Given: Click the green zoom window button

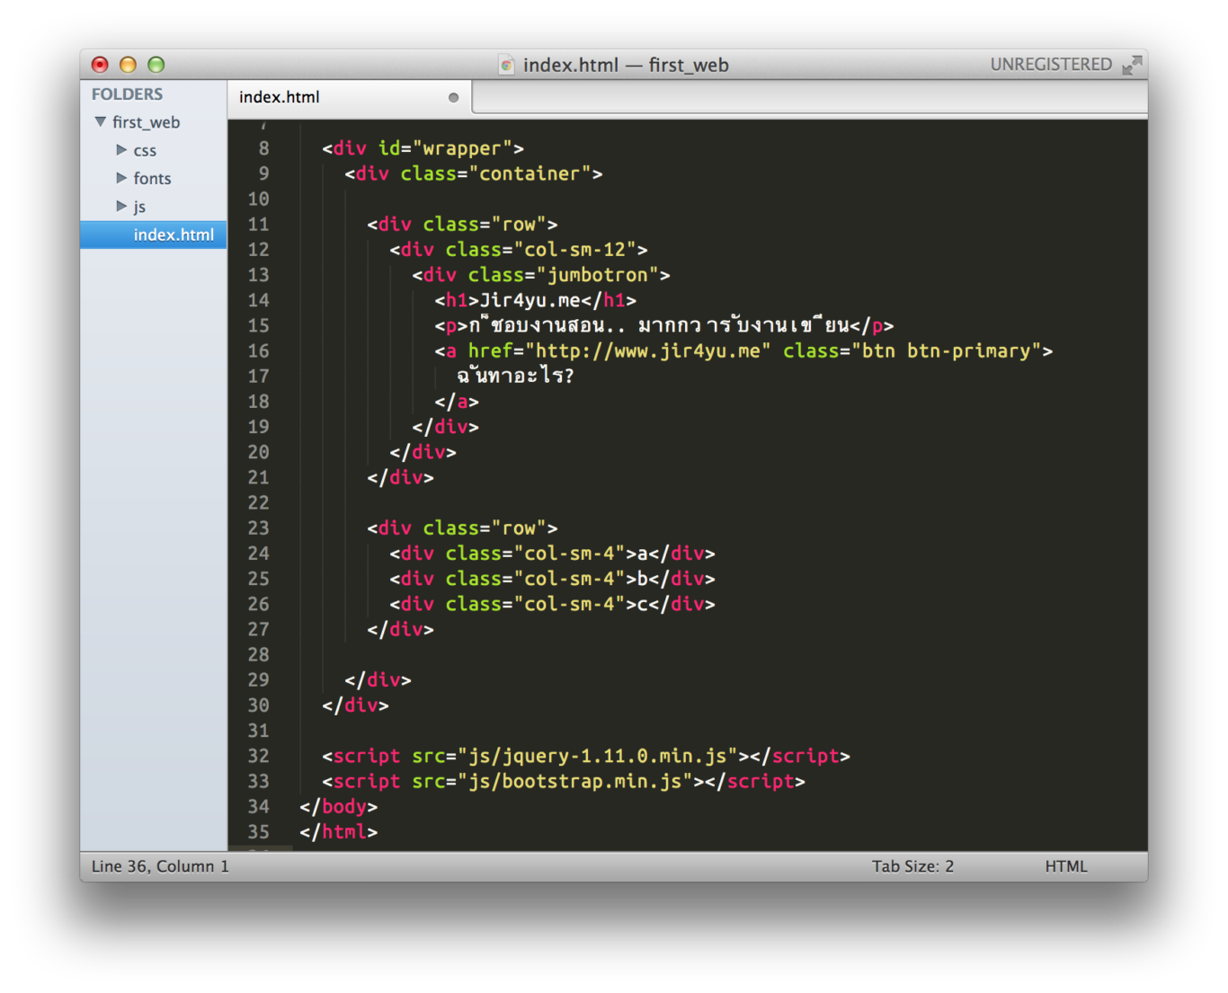Looking at the screenshot, I should click(x=156, y=65).
